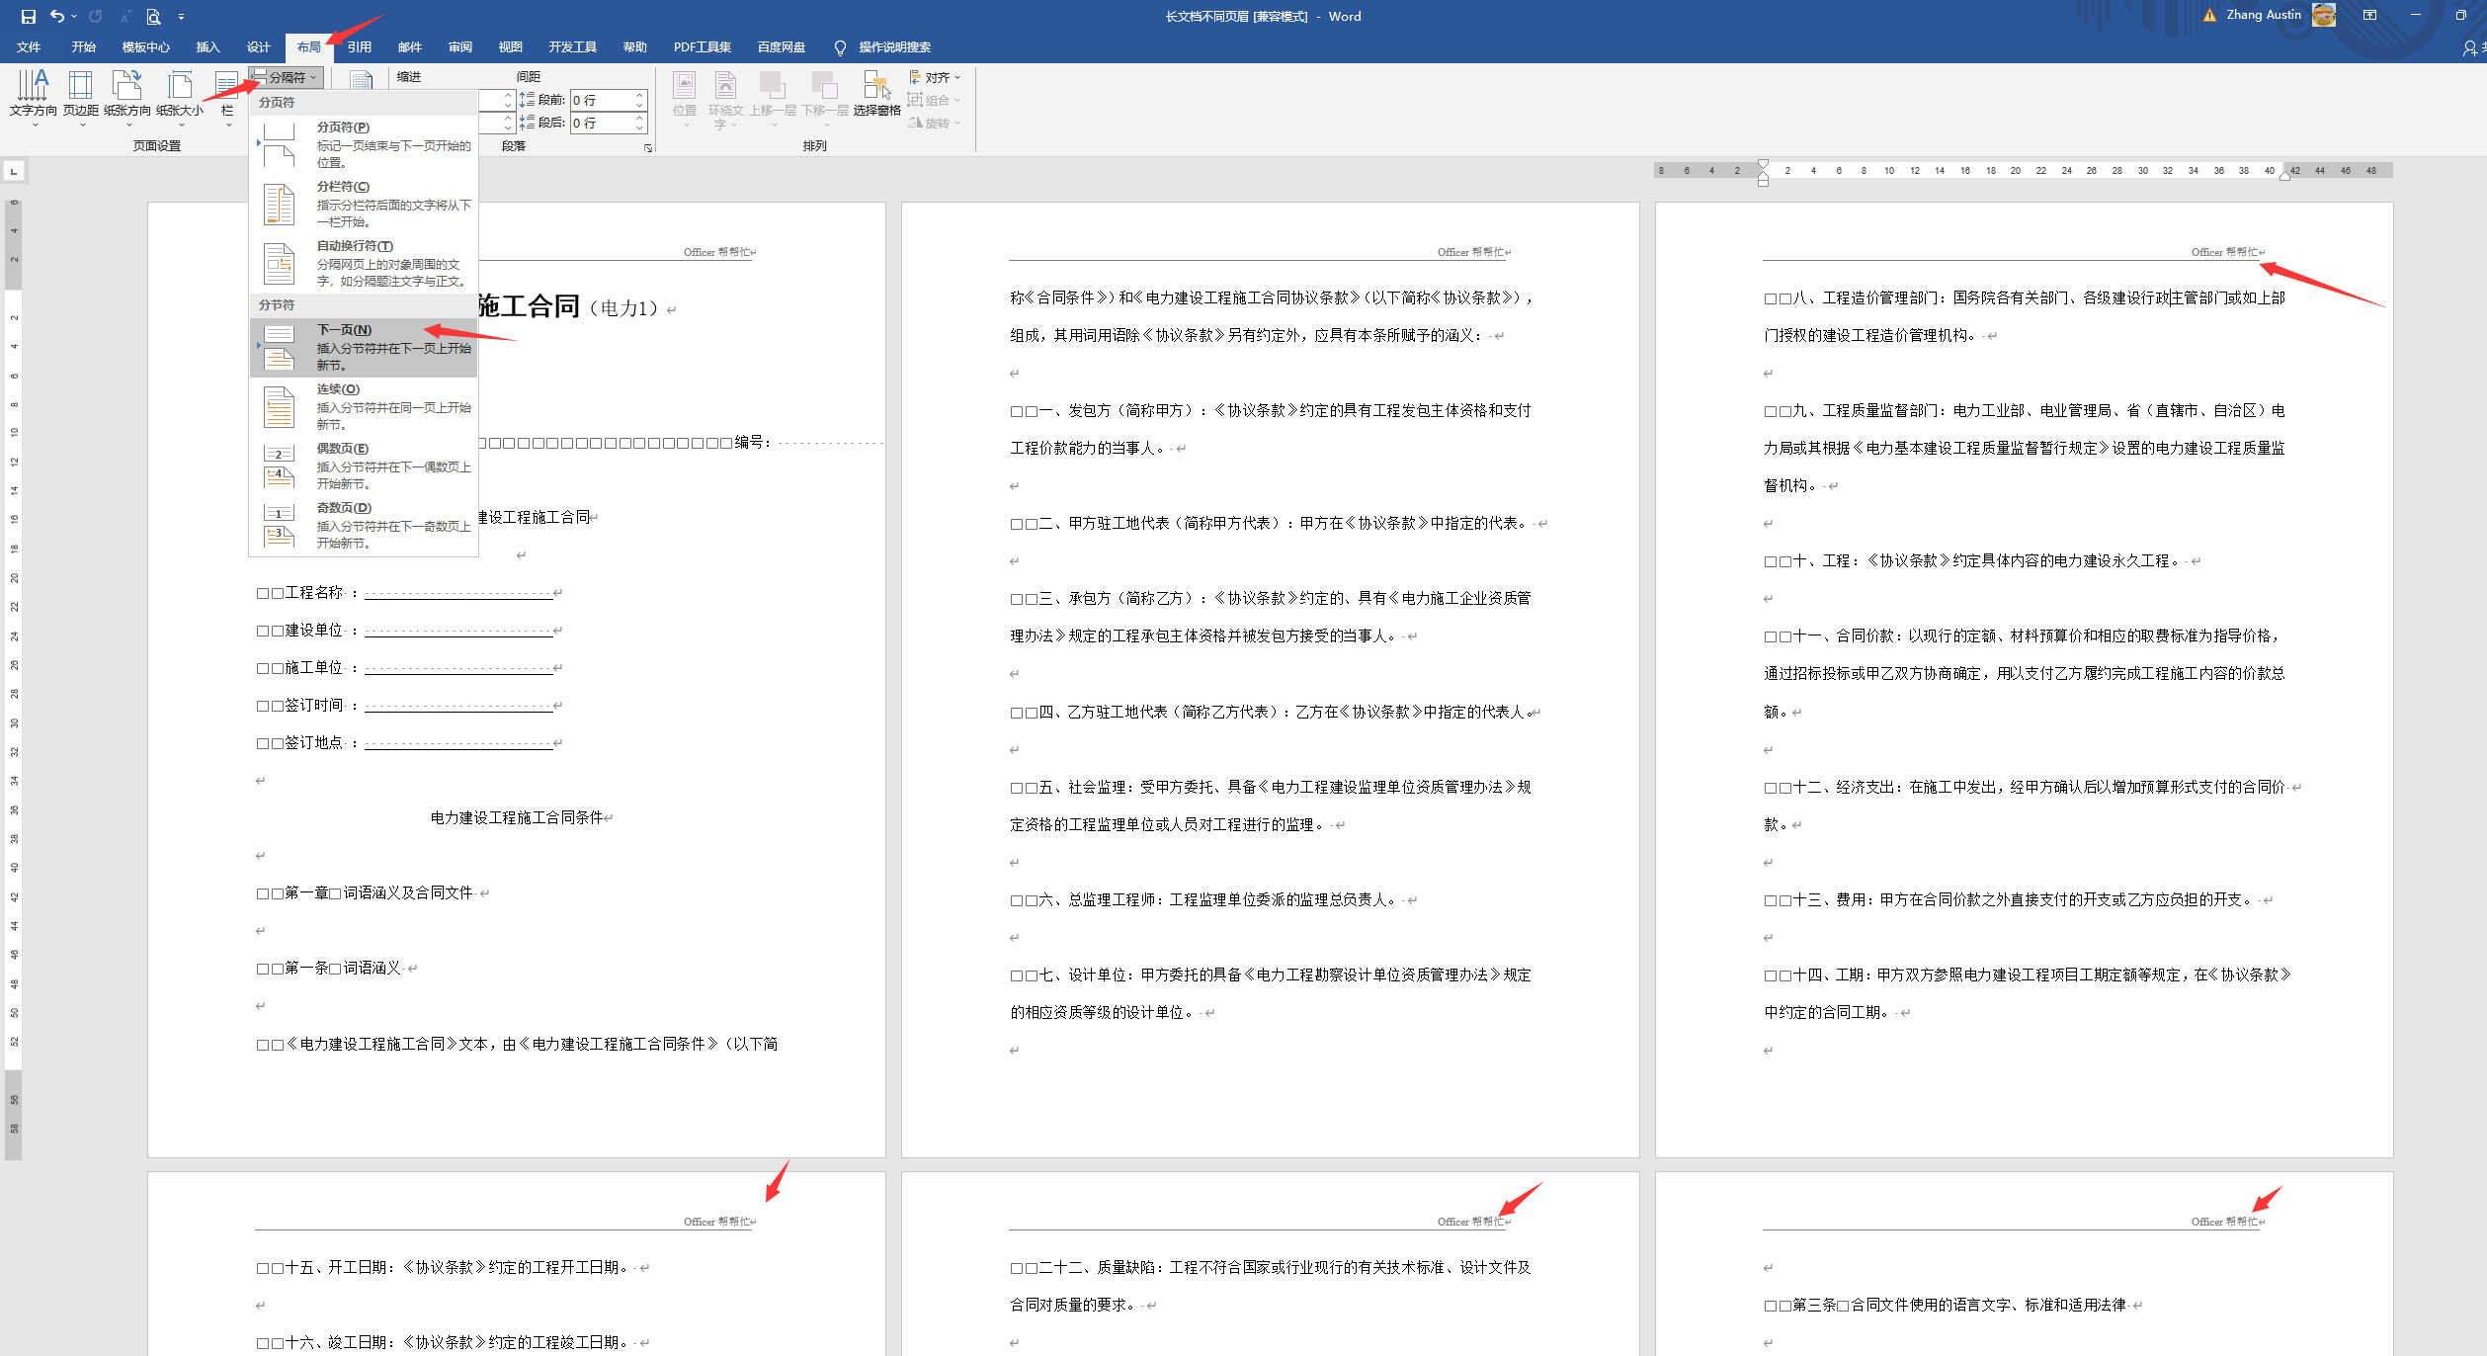2487x1356 pixels.
Task: Click the 页边距 margins icon
Action: click(81, 98)
